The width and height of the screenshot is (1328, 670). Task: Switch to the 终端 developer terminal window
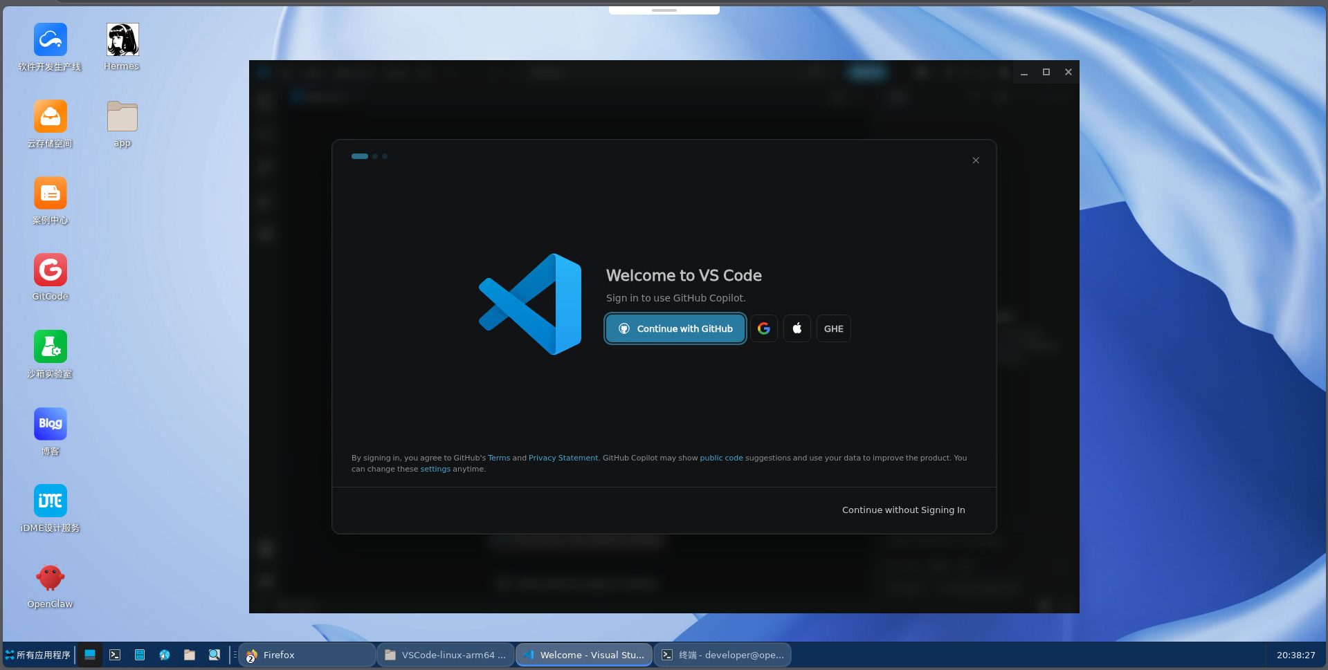(722, 655)
